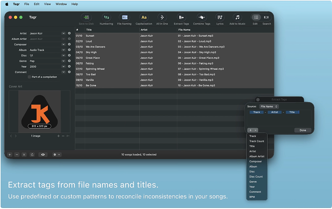Expand the Genre field dropdown
This screenshot has height=209, width=332.
click(x=63, y=61)
